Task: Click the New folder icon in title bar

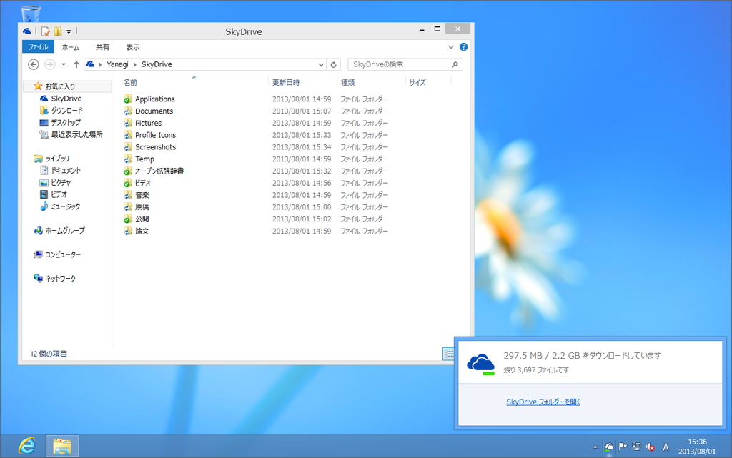Action: [x=58, y=31]
